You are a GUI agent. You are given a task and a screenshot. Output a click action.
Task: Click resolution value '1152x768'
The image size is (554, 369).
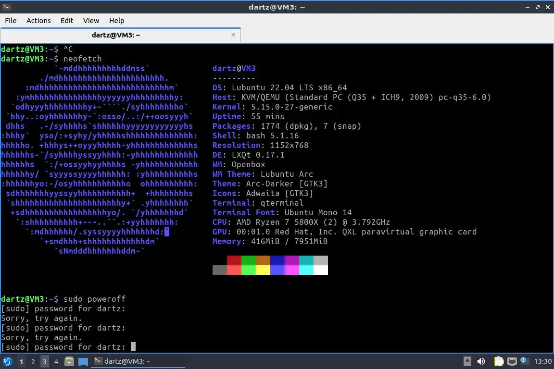click(290, 145)
